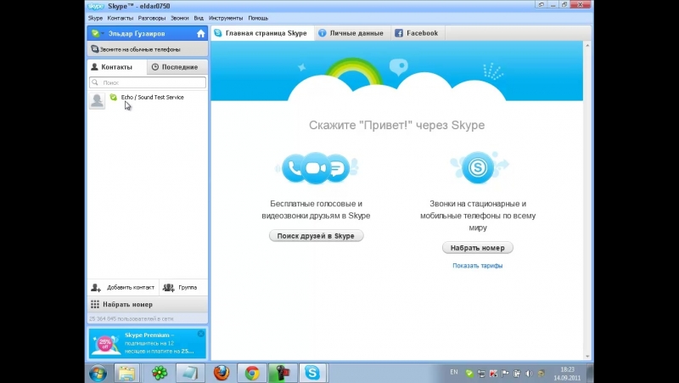The width and height of the screenshot is (679, 383).
Task: Click the Echo contact's avatar picture
Action: [x=97, y=100]
